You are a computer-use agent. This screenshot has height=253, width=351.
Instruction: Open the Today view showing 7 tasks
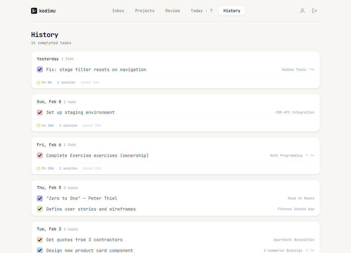201,10
